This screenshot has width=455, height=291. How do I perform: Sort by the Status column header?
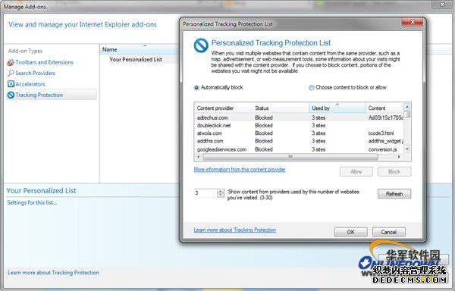[x=281, y=108]
